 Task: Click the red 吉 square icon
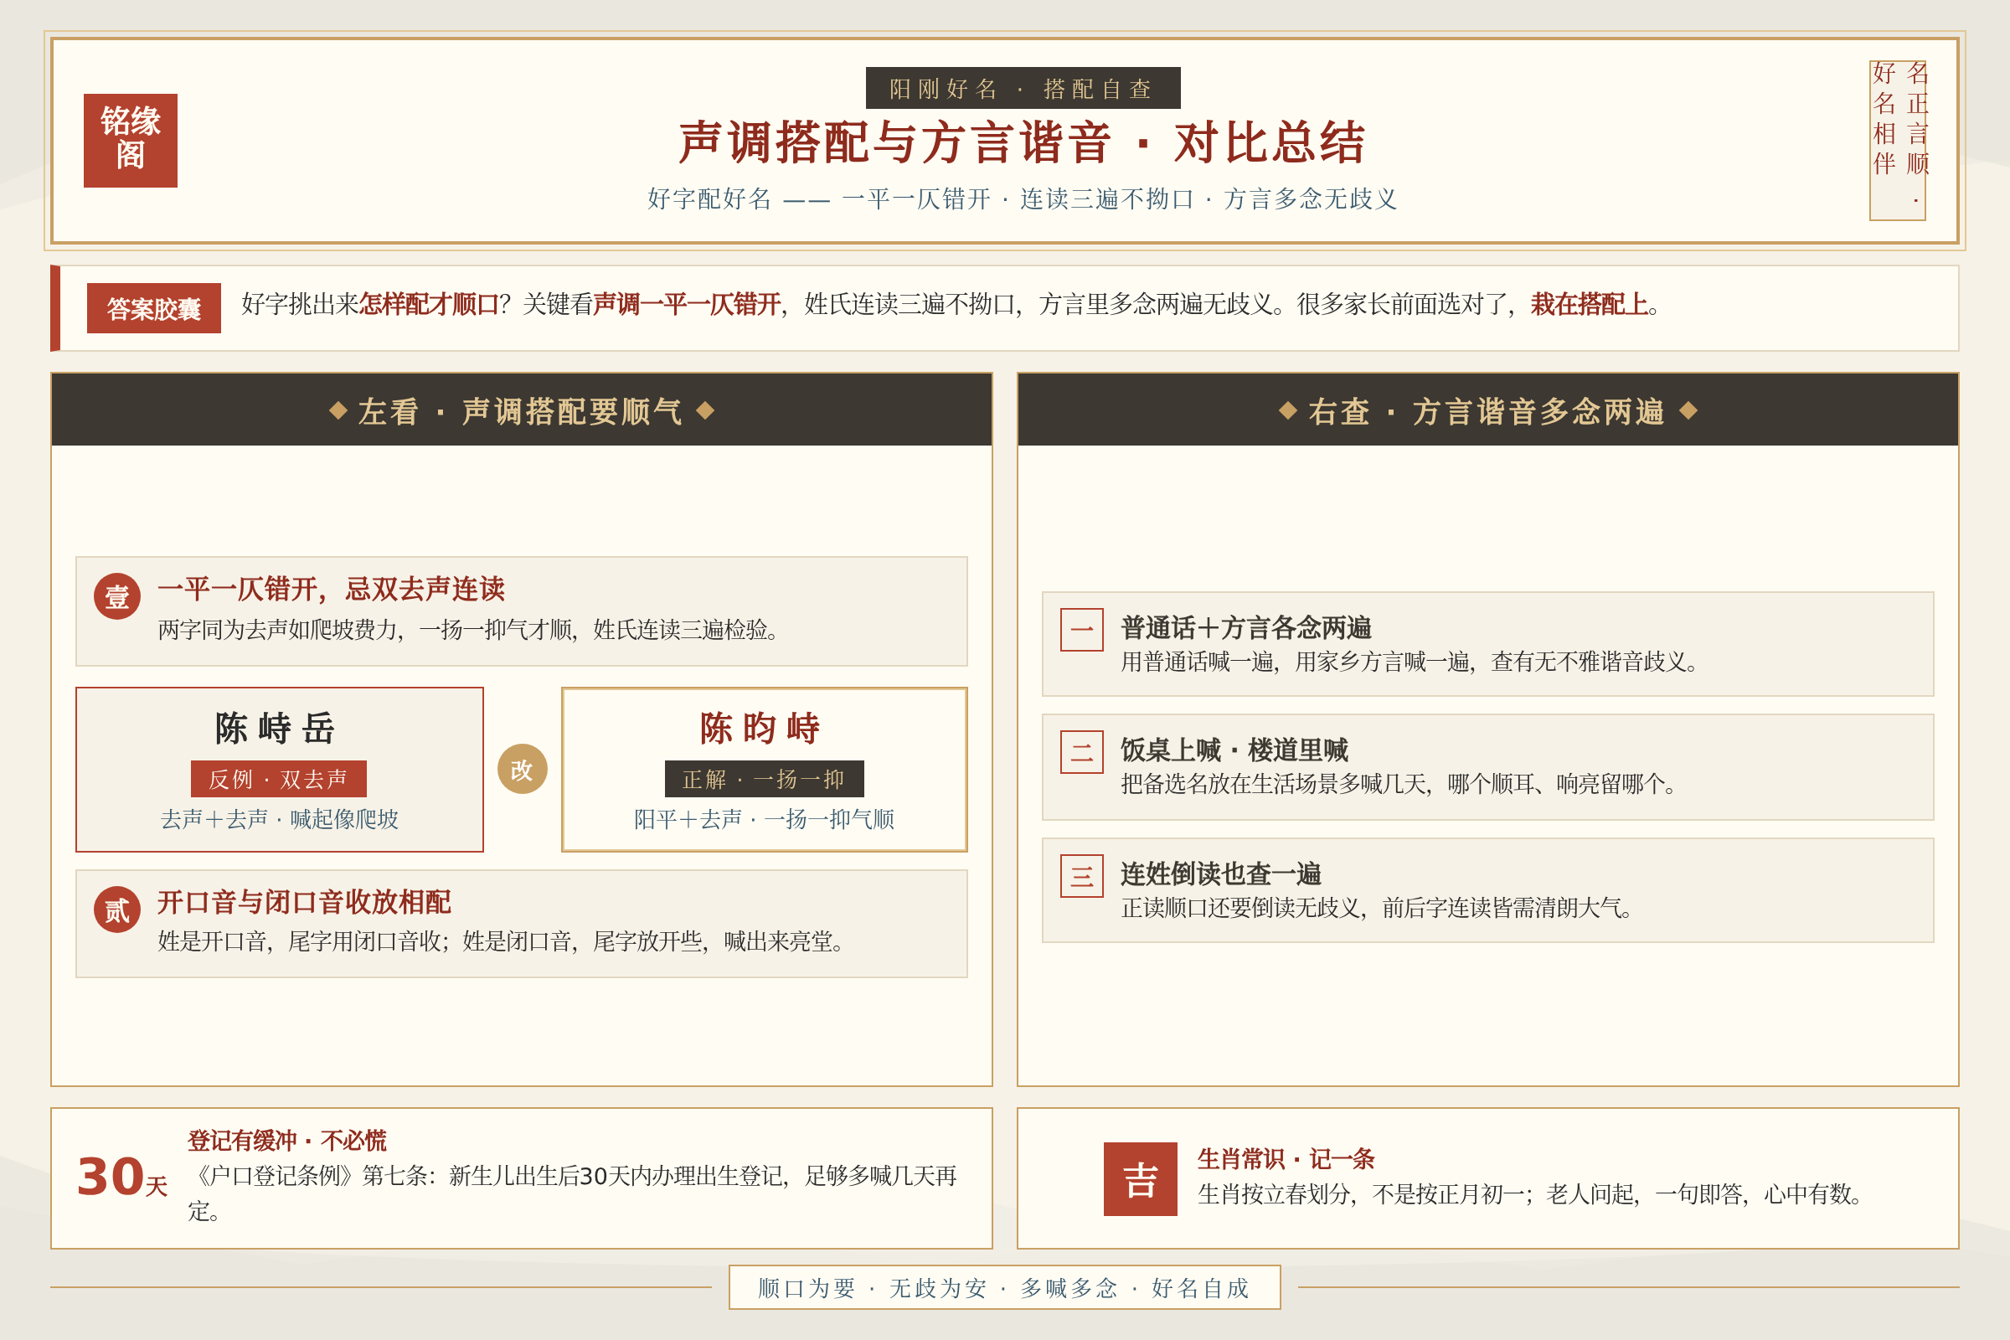coord(1140,1179)
